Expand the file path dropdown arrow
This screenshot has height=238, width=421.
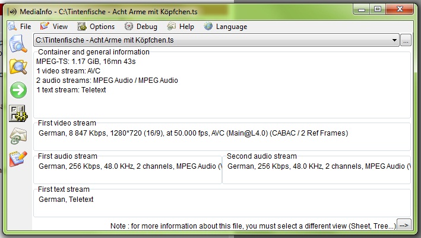[394, 40]
